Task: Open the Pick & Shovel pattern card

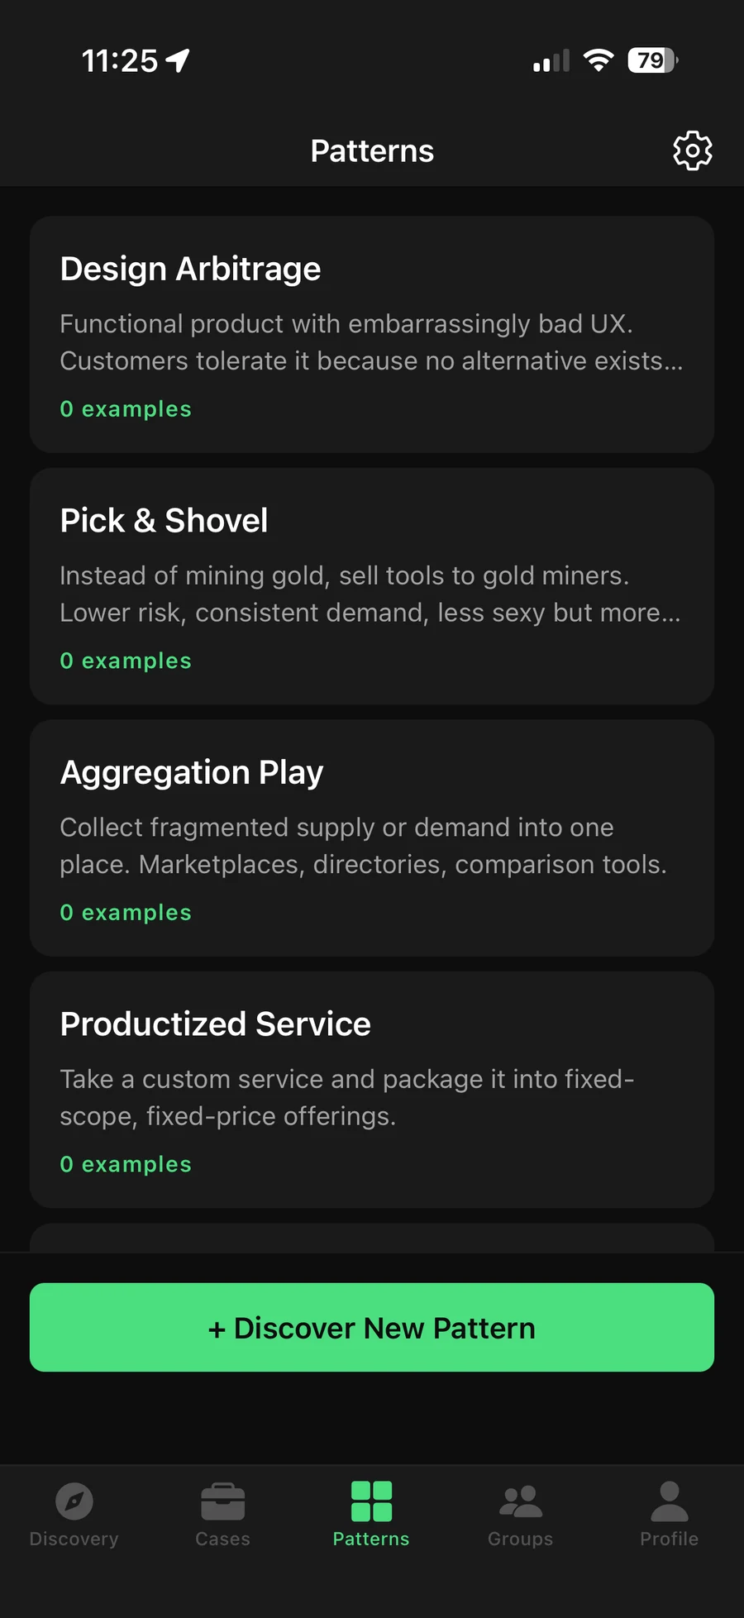Action: click(x=372, y=586)
